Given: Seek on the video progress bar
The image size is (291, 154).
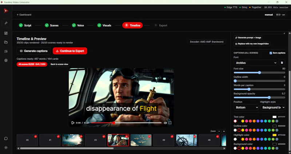Looking at the screenshot, I should (x=126, y=123).
